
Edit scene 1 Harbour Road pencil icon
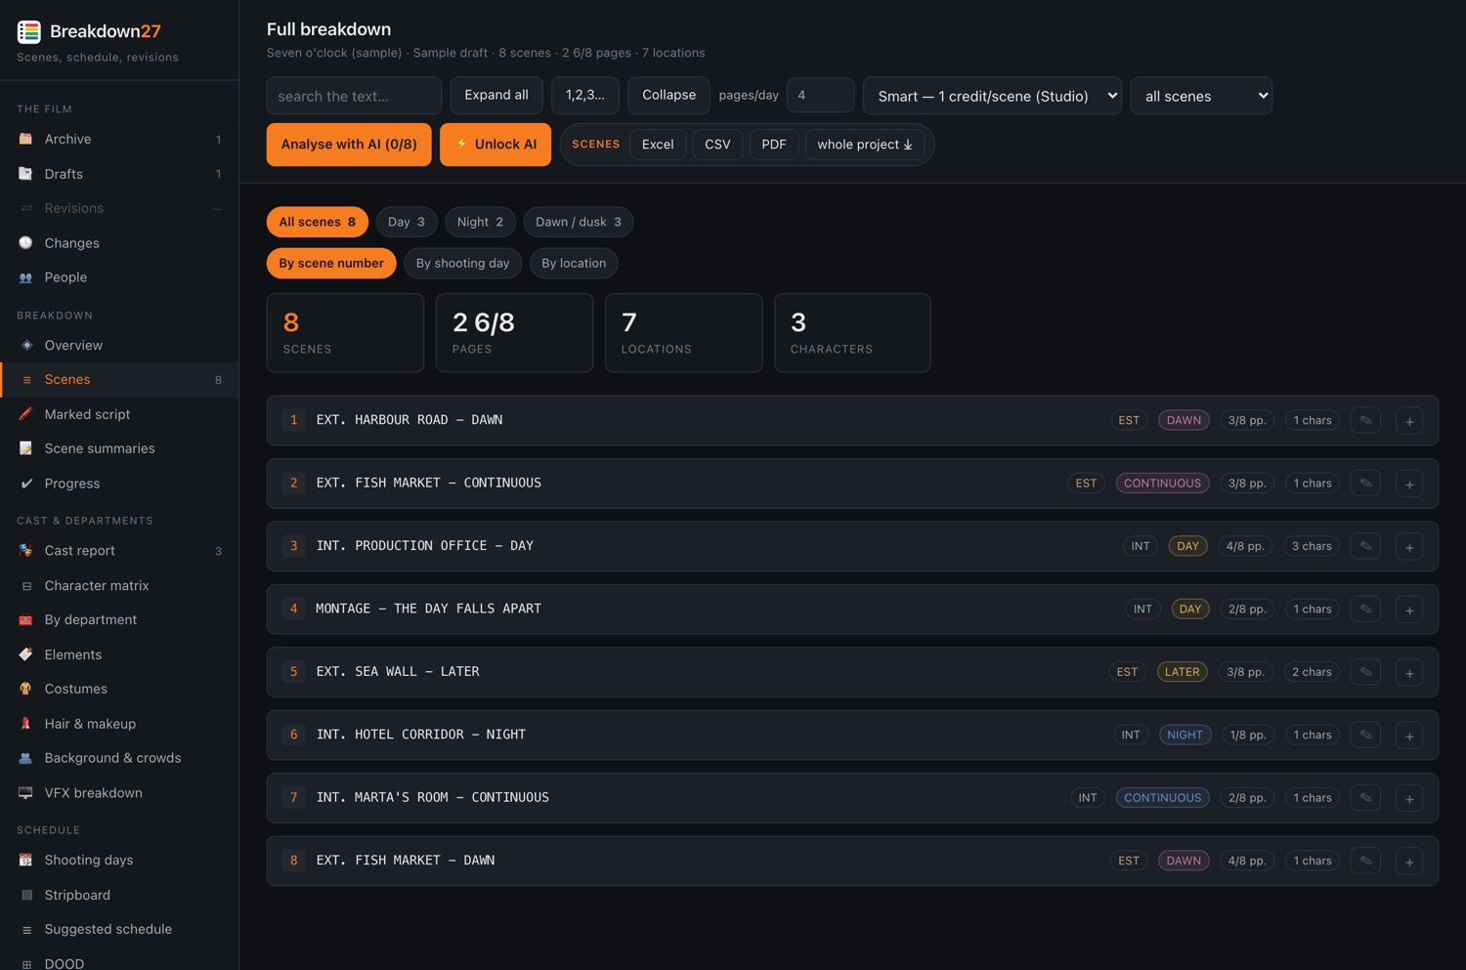(1365, 421)
